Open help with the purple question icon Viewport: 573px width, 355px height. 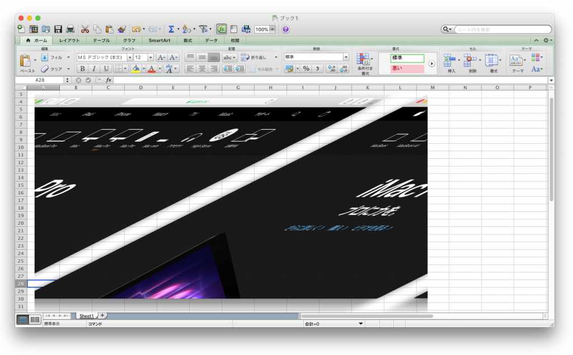pyautogui.click(x=285, y=29)
